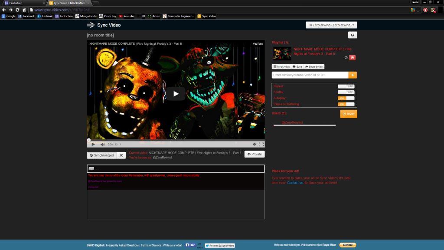Open the 4chan bookmark
Image resolution: width=444 pixels, height=250 pixels.
[154, 16]
